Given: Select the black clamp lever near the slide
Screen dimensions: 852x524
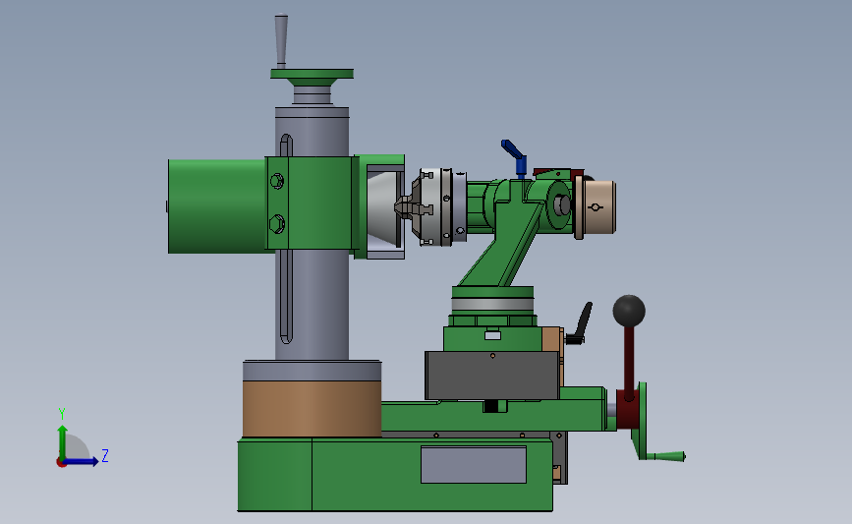Looking at the screenshot, I should click(x=581, y=323).
